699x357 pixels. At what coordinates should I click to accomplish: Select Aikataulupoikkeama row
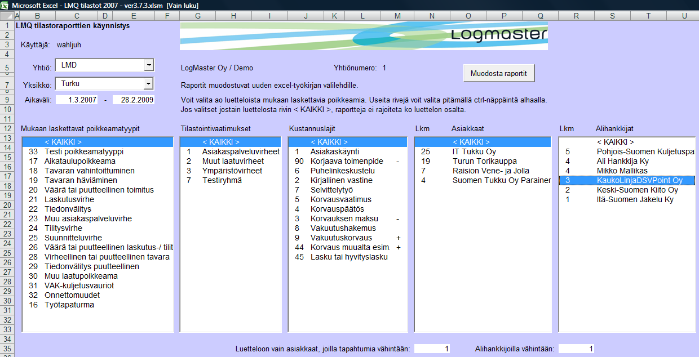(98, 162)
